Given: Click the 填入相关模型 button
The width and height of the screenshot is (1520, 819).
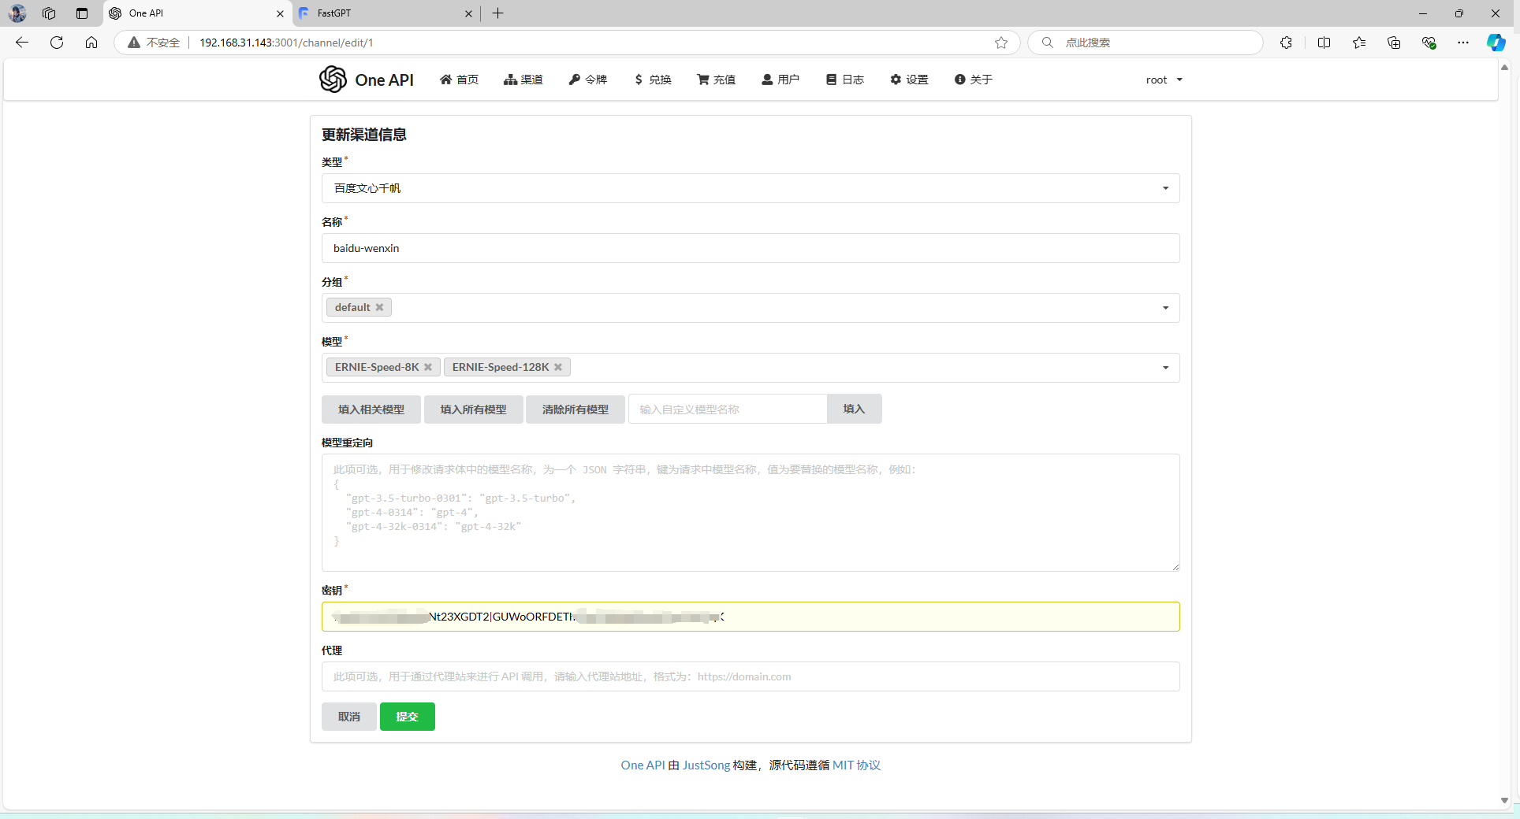Looking at the screenshot, I should click(x=371, y=409).
